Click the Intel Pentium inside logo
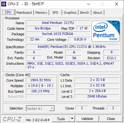The image size is (124, 123). (106, 31)
